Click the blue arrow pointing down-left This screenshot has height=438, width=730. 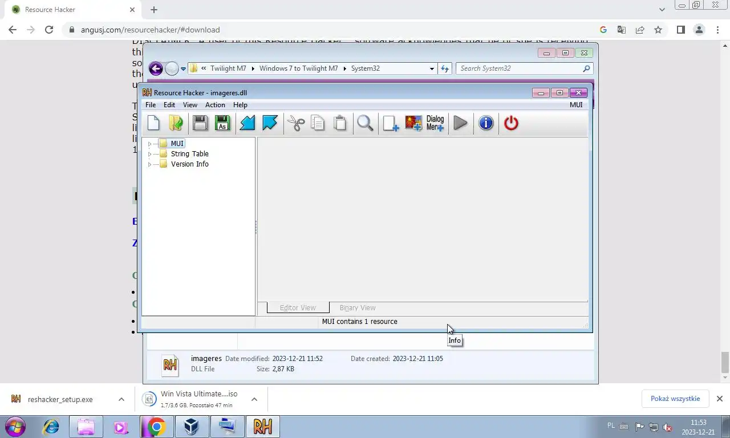pyautogui.click(x=247, y=123)
